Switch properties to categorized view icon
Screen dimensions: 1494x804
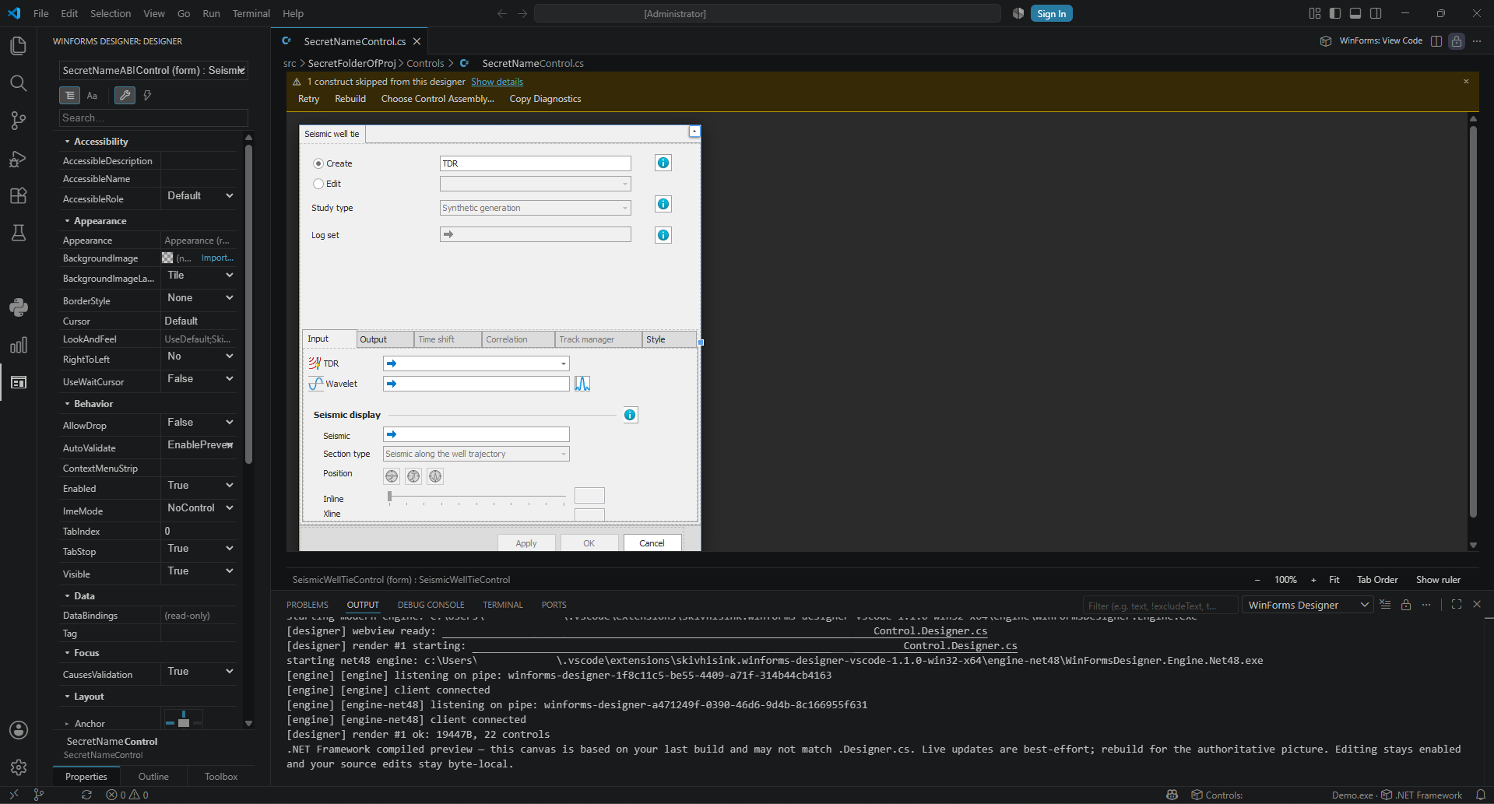[69, 95]
